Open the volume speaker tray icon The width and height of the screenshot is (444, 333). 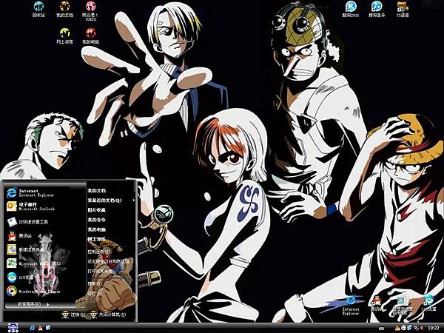coord(422,328)
